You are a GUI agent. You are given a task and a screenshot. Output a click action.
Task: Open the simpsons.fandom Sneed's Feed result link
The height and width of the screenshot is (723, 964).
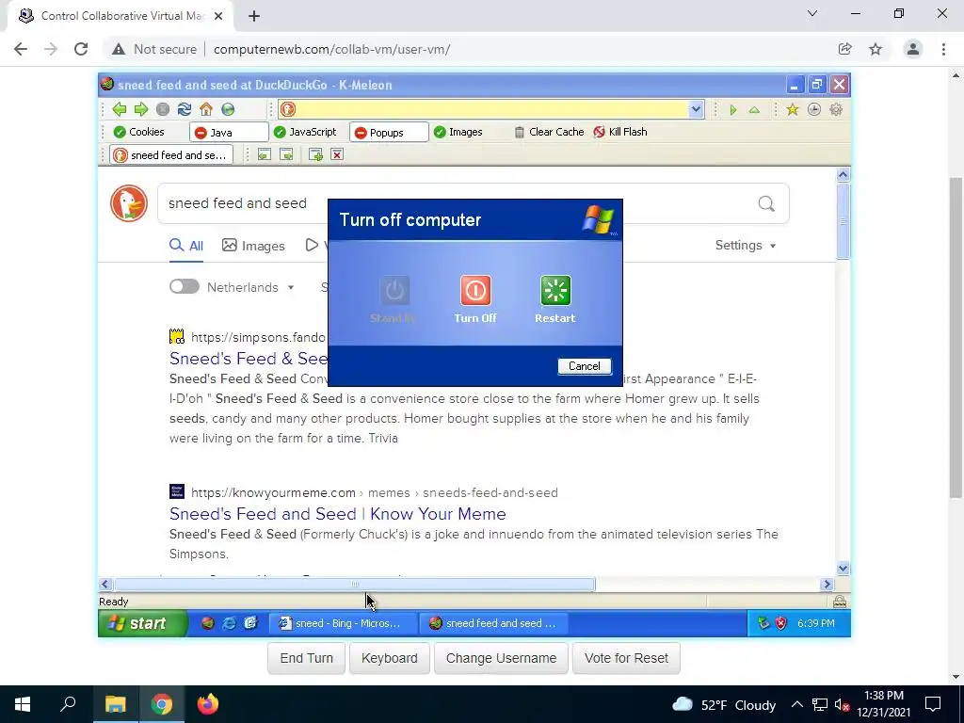click(x=249, y=358)
